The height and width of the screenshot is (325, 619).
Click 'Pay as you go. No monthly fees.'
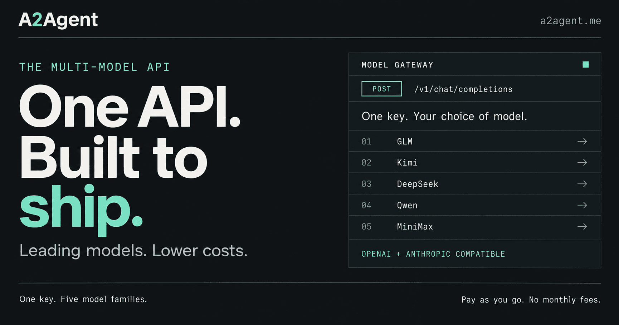tap(531, 300)
